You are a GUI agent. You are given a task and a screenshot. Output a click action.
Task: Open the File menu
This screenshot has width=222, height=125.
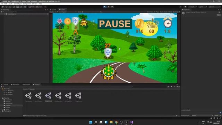(2, 4)
